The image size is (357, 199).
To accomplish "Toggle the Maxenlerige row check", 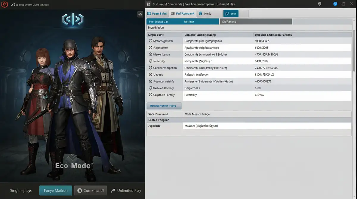I will (150, 54).
